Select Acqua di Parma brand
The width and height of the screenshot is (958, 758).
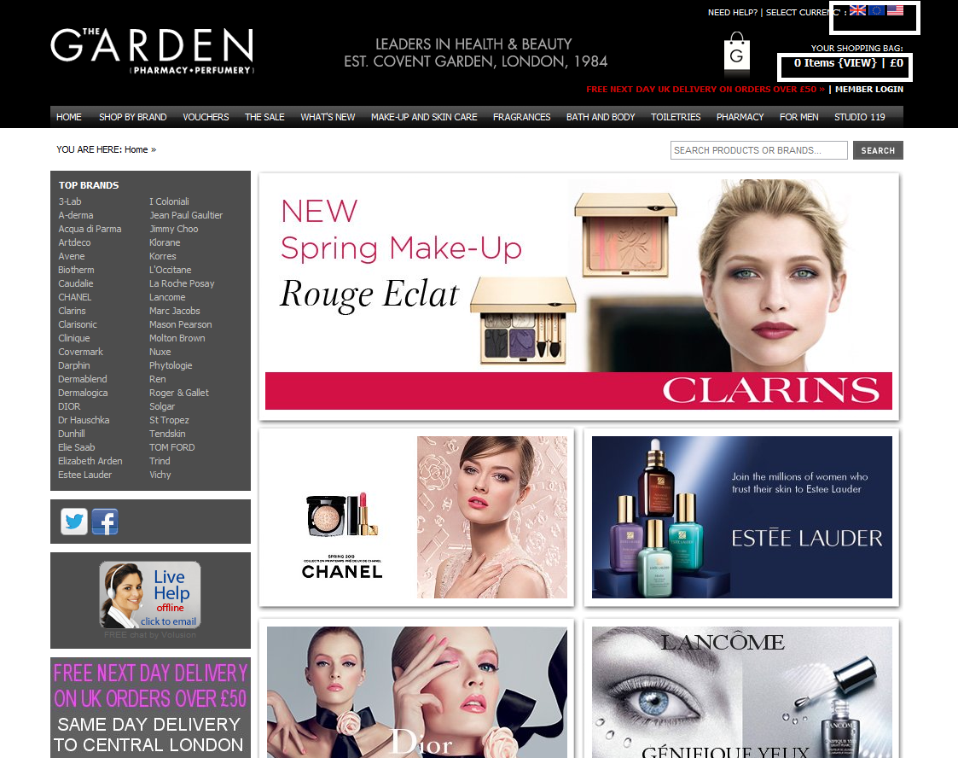click(x=90, y=229)
